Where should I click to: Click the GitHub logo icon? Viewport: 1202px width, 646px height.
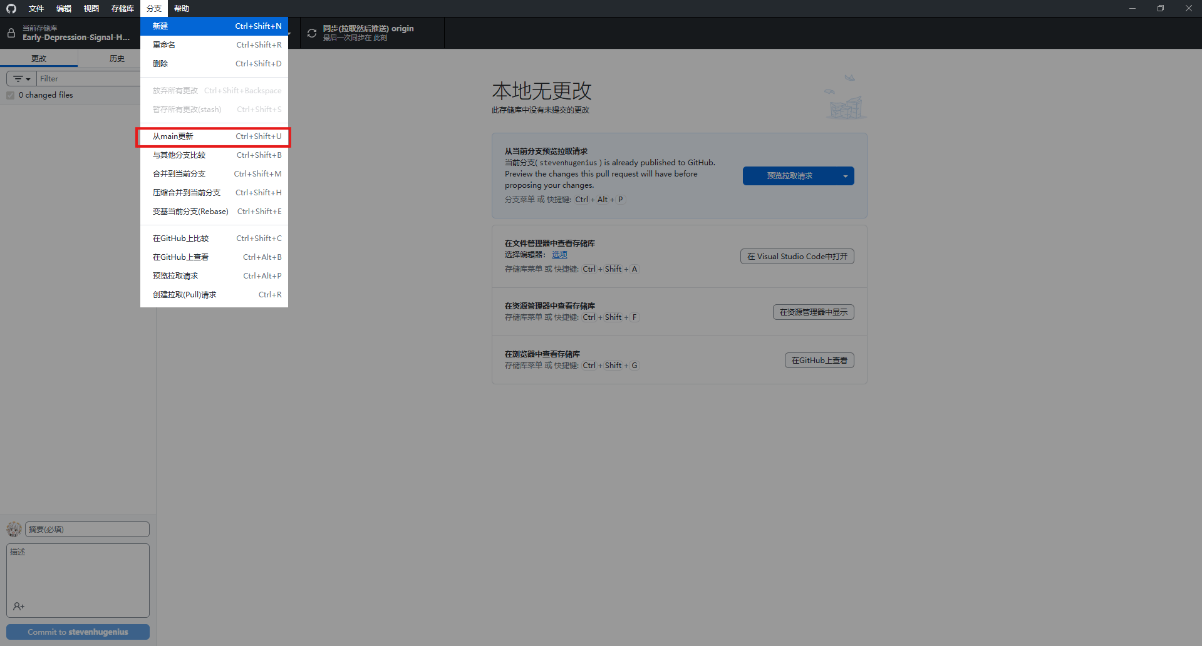click(11, 8)
